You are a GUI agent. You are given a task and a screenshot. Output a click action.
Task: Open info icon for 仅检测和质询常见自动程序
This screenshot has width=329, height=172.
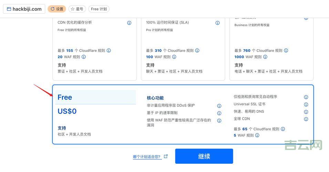306,97
